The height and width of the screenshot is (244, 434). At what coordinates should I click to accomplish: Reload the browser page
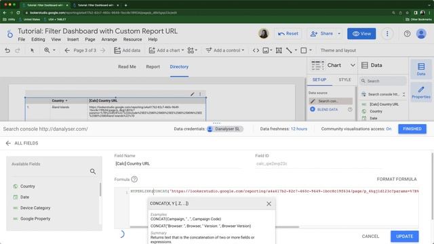coord(18,13)
